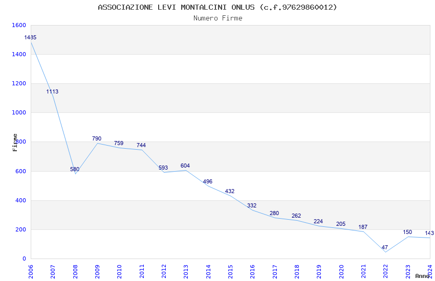Screen dimensions: 435x281
Task: Click the subtitle Numero Firme
Action: 218,18
